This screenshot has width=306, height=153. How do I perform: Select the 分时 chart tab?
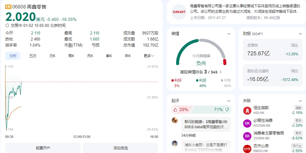13,56
